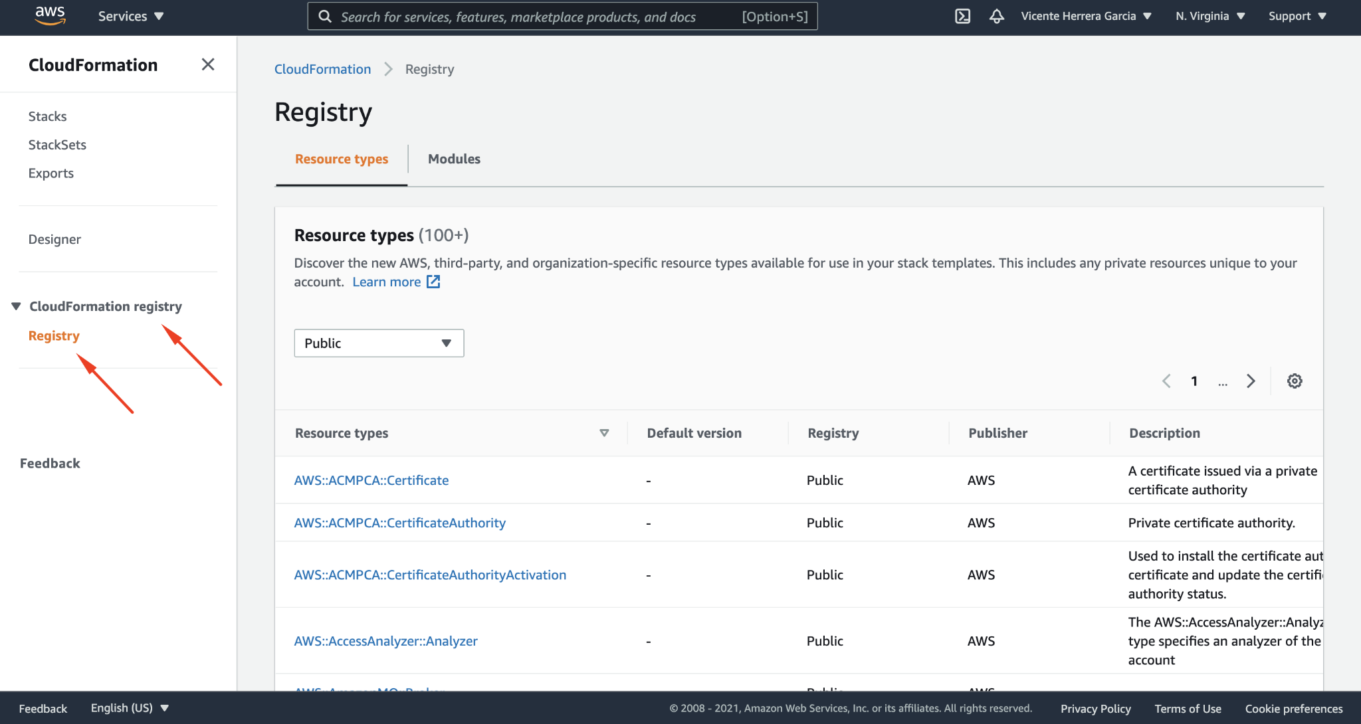Click the Registry breadcrumb text
The height and width of the screenshot is (724, 1361).
429,69
